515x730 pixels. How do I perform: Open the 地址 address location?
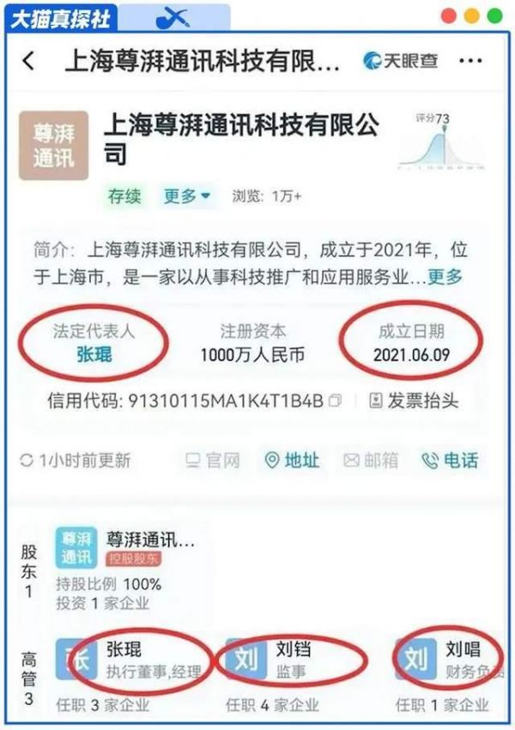pyautogui.click(x=292, y=461)
